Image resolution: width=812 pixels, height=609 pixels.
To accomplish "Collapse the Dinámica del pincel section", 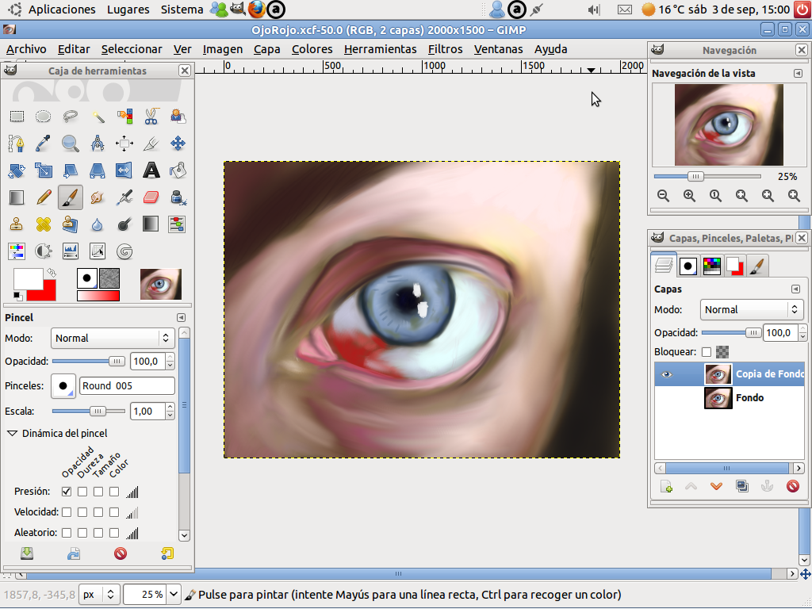I will [13, 434].
